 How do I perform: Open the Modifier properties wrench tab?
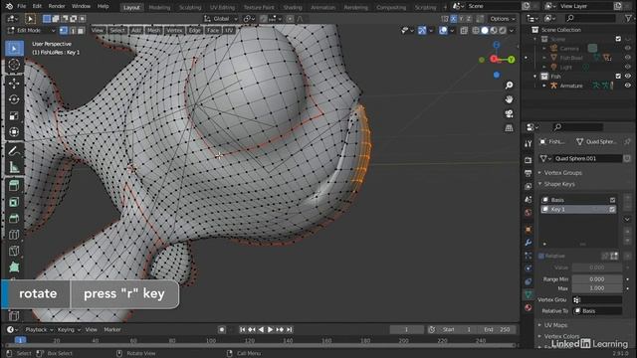(x=529, y=243)
